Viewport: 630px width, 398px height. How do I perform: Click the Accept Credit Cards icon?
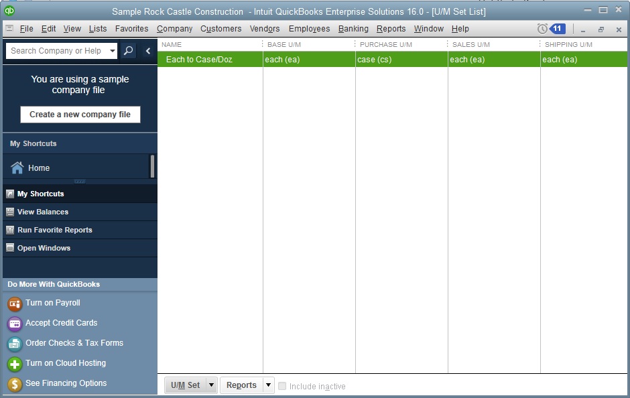(15, 324)
